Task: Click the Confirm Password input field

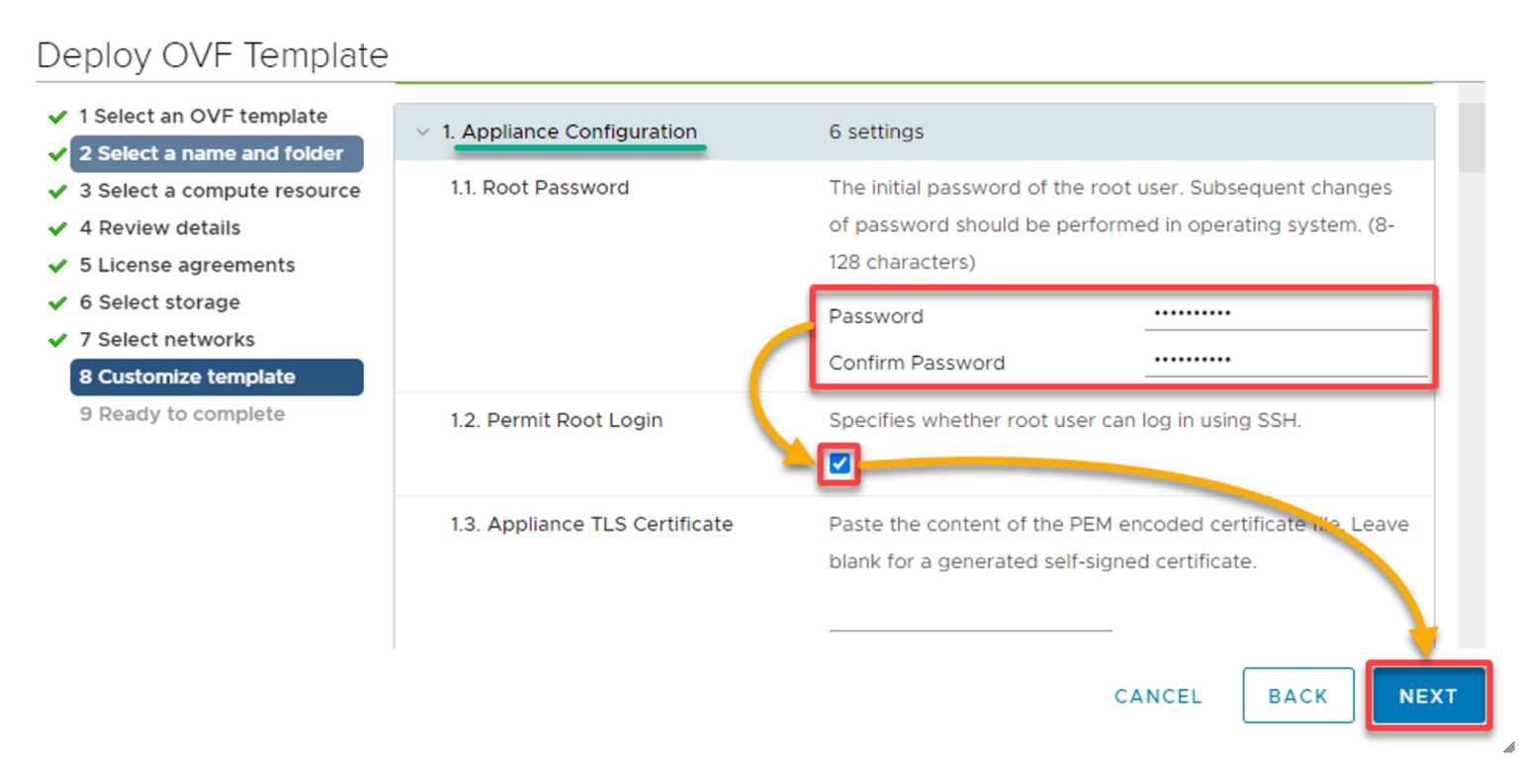Action: [1286, 361]
